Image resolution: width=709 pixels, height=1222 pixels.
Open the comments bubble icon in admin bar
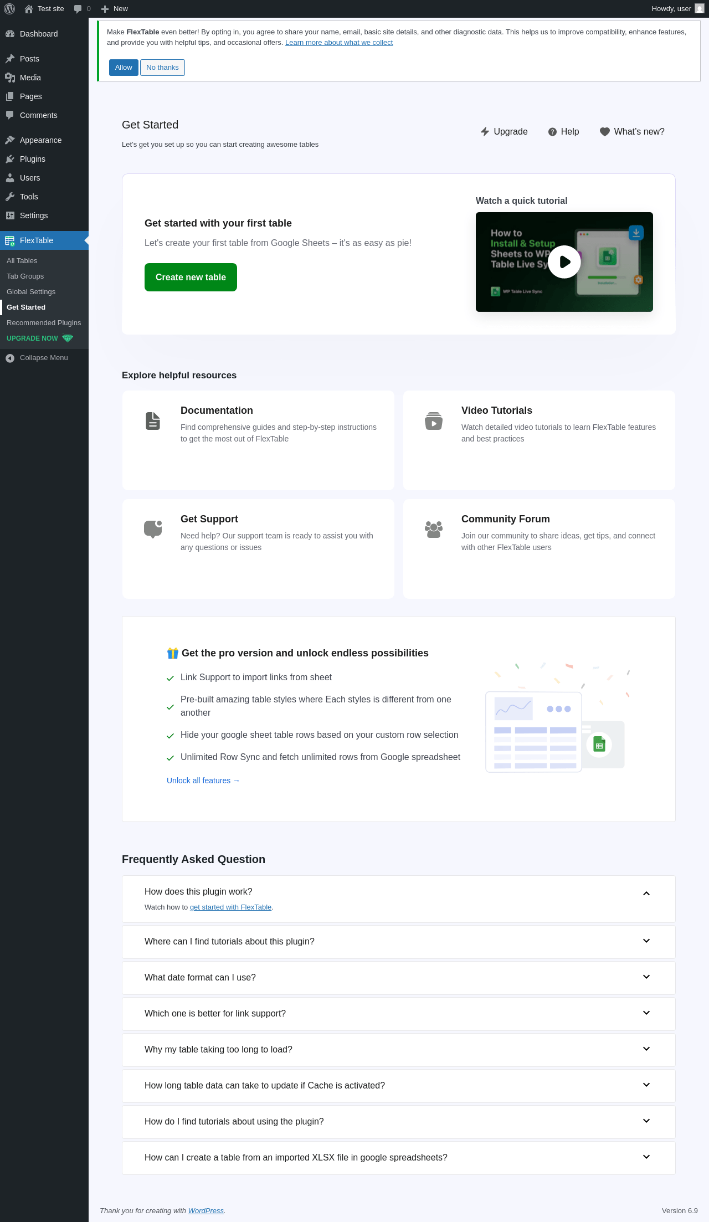tap(78, 9)
